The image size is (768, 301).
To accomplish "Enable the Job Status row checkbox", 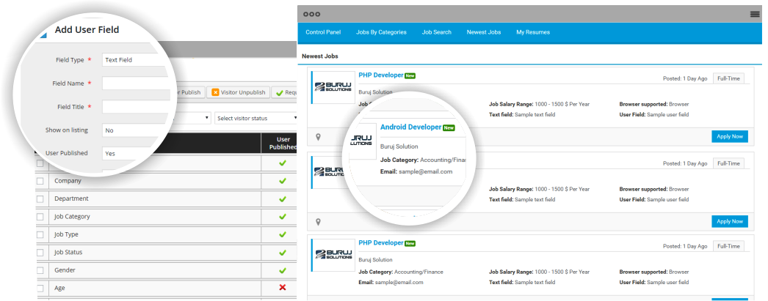I will [40, 253].
